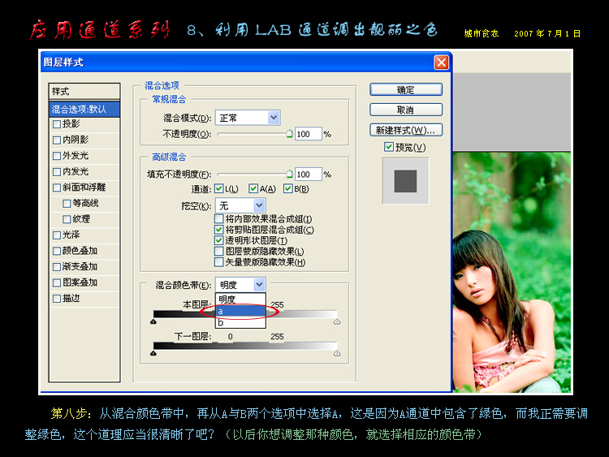Image resolution: width=609 pixels, height=457 pixels.
Task: Click the 填充不透明度 value field
Action: (x=308, y=175)
